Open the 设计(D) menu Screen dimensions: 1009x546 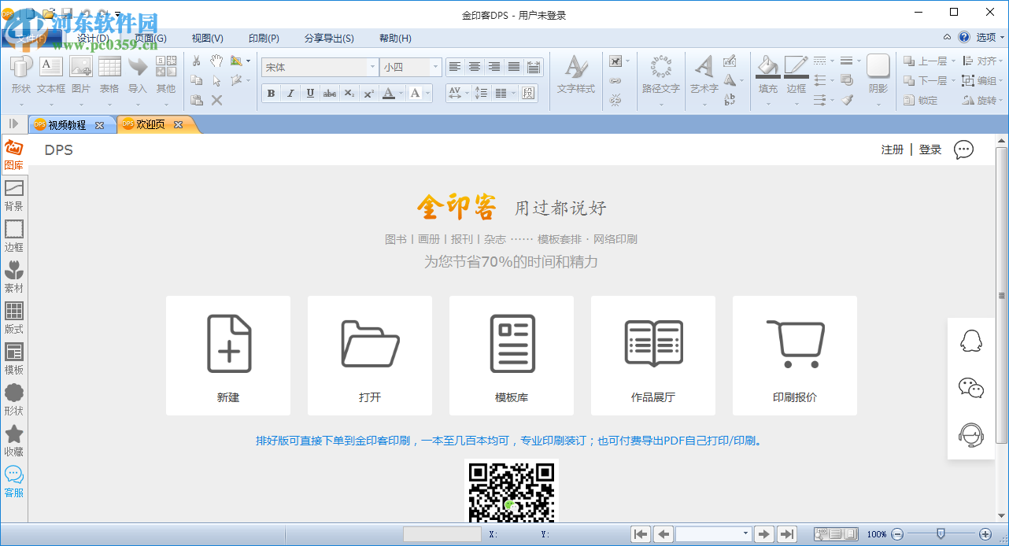tap(93, 39)
